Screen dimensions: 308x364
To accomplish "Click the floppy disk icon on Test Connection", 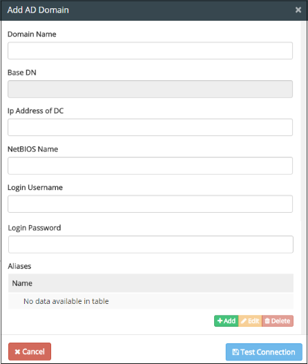I will [235, 352].
